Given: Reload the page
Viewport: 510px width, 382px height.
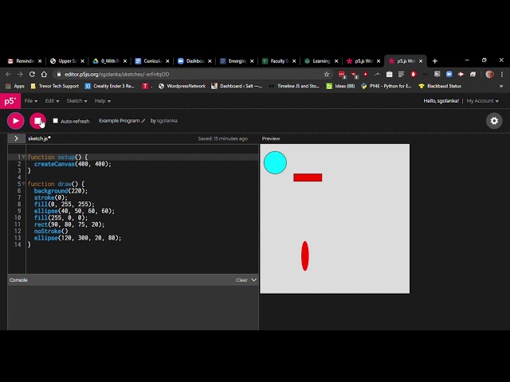Looking at the screenshot, I should [32, 74].
